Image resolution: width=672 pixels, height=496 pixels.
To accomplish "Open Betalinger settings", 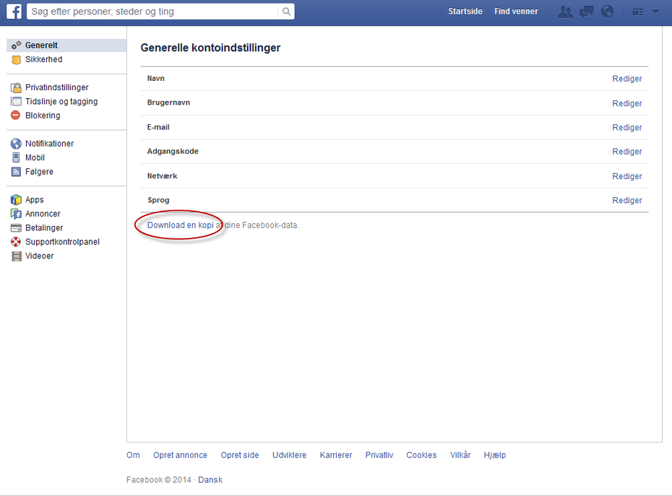I will 43,228.
